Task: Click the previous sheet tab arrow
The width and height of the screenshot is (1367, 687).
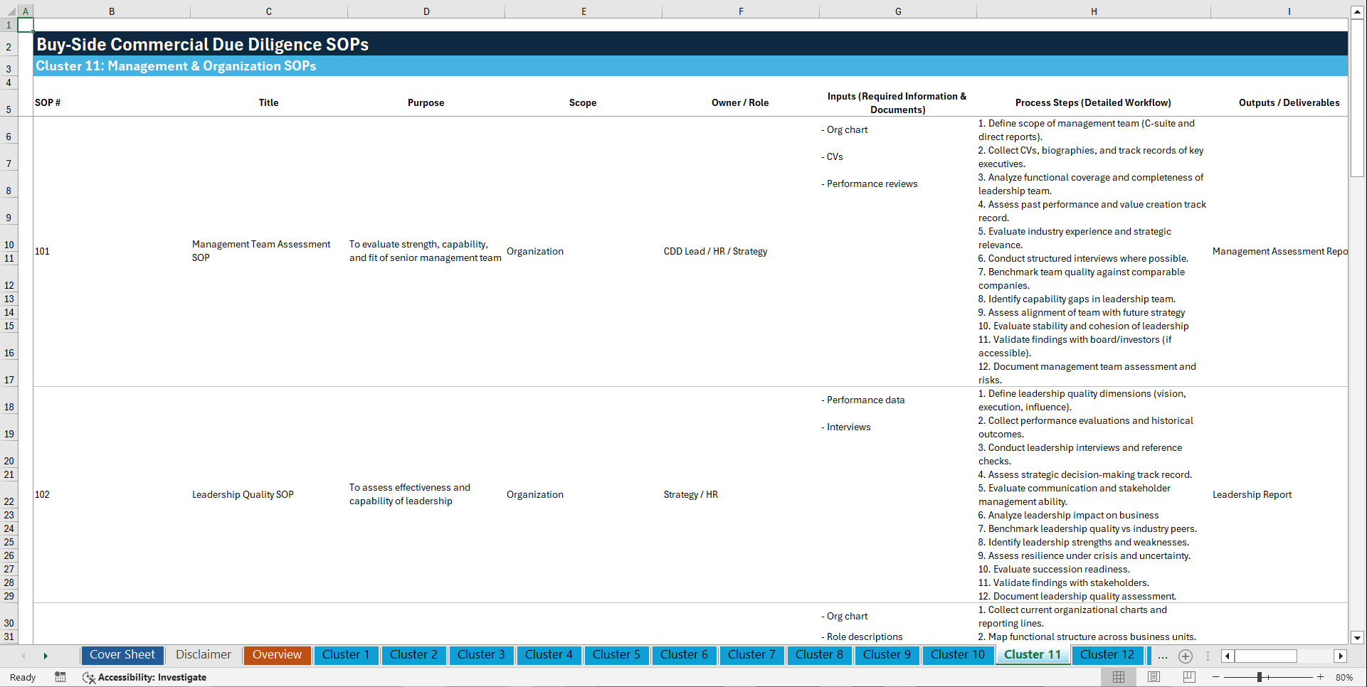Action: [x=23, y=656]
